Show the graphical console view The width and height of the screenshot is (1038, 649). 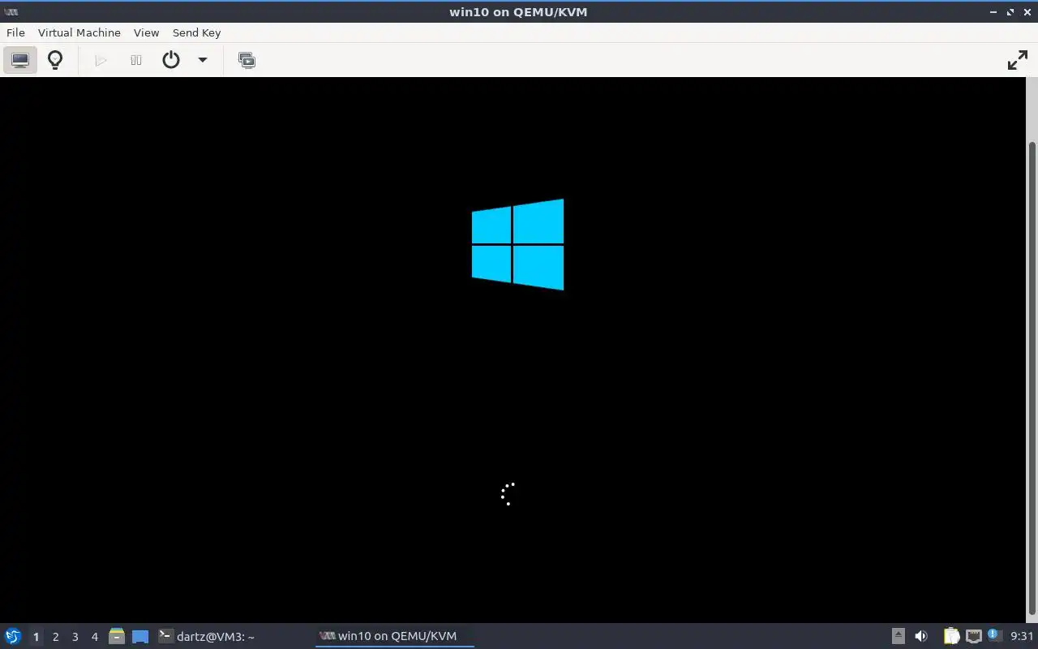pos(20,60)
